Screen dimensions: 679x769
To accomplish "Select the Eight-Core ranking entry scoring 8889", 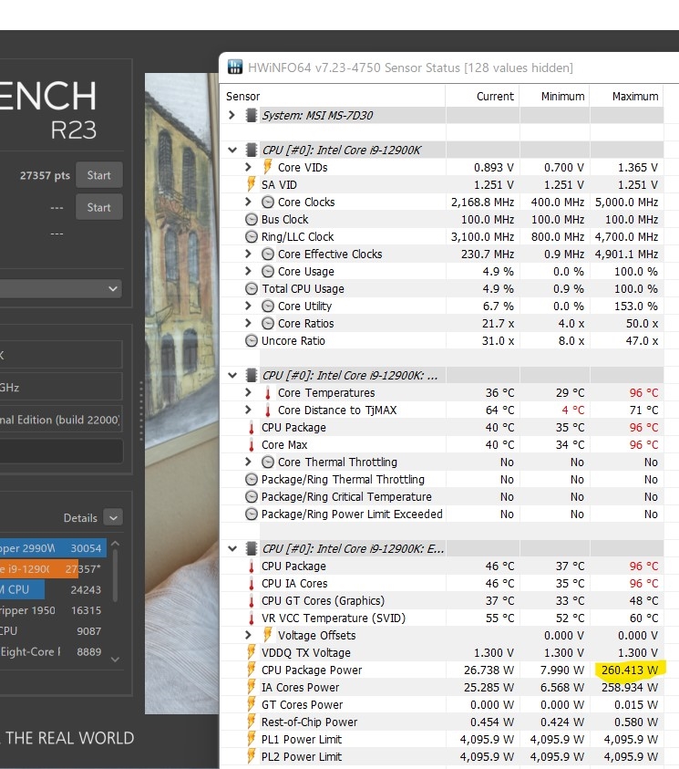I will pyautogui.click(x=53, y=652).
